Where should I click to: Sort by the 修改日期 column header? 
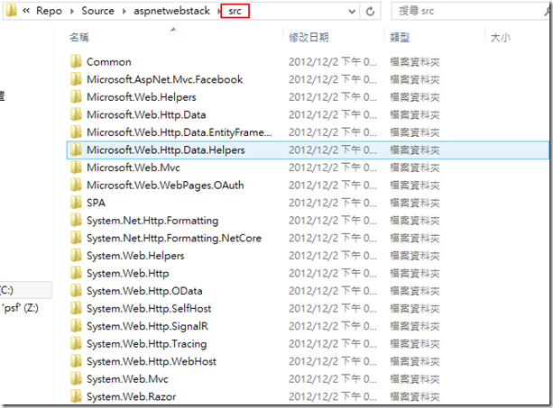coord(309,37)
